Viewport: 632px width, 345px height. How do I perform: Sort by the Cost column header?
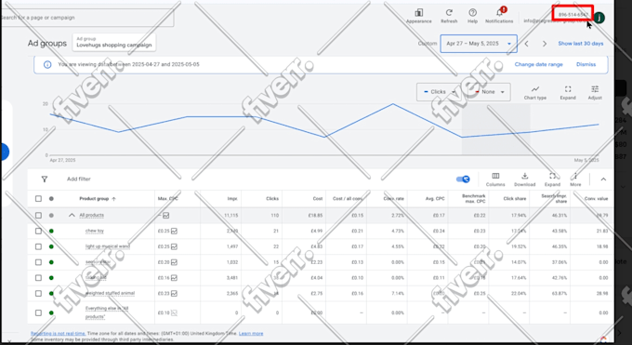(318, 198)
